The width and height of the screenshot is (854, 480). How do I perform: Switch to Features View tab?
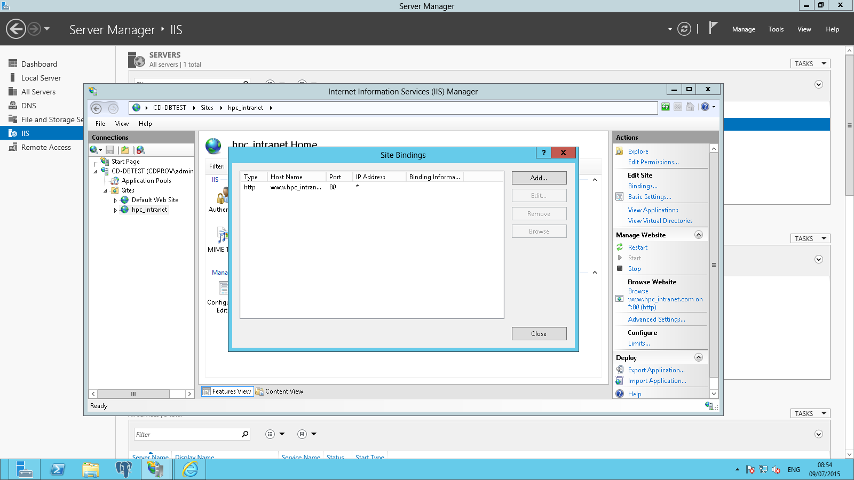click(227, 391)
